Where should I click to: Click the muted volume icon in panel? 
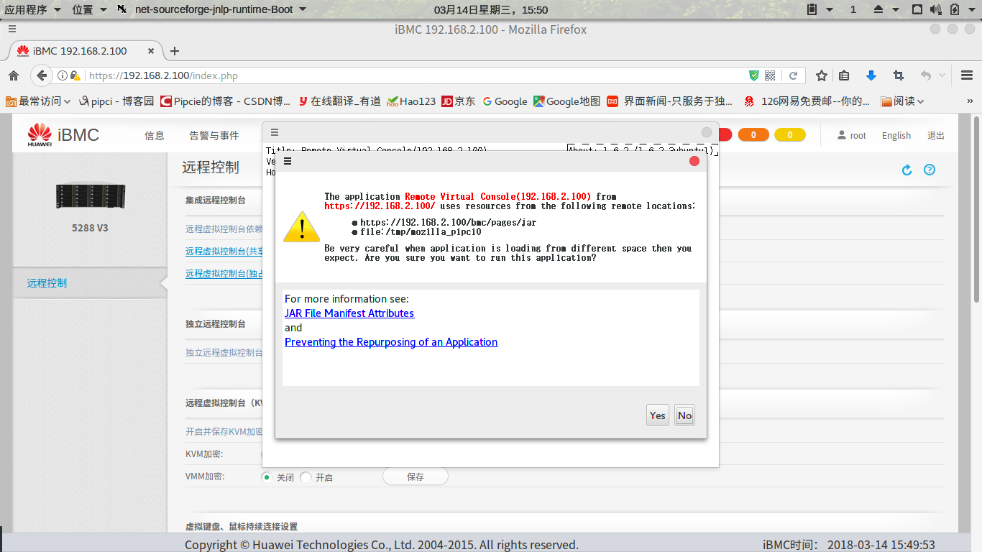point(935,9)
